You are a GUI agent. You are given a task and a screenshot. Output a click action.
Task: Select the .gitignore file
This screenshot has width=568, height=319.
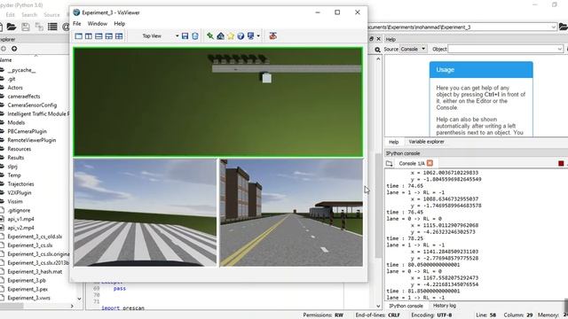[19, 211]
